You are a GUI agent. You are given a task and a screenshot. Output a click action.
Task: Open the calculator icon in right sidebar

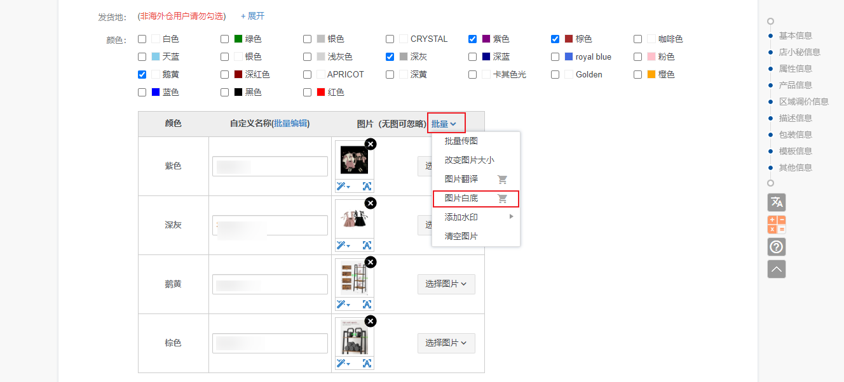(777, 225)
